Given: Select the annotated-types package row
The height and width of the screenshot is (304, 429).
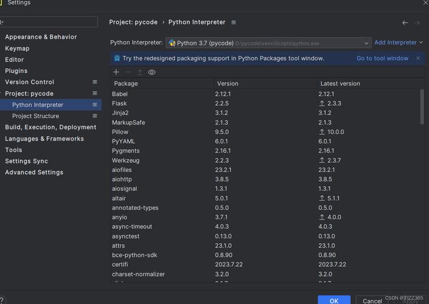Looking at the screenshot, I should pyautogui.click(x=265, y=208).
